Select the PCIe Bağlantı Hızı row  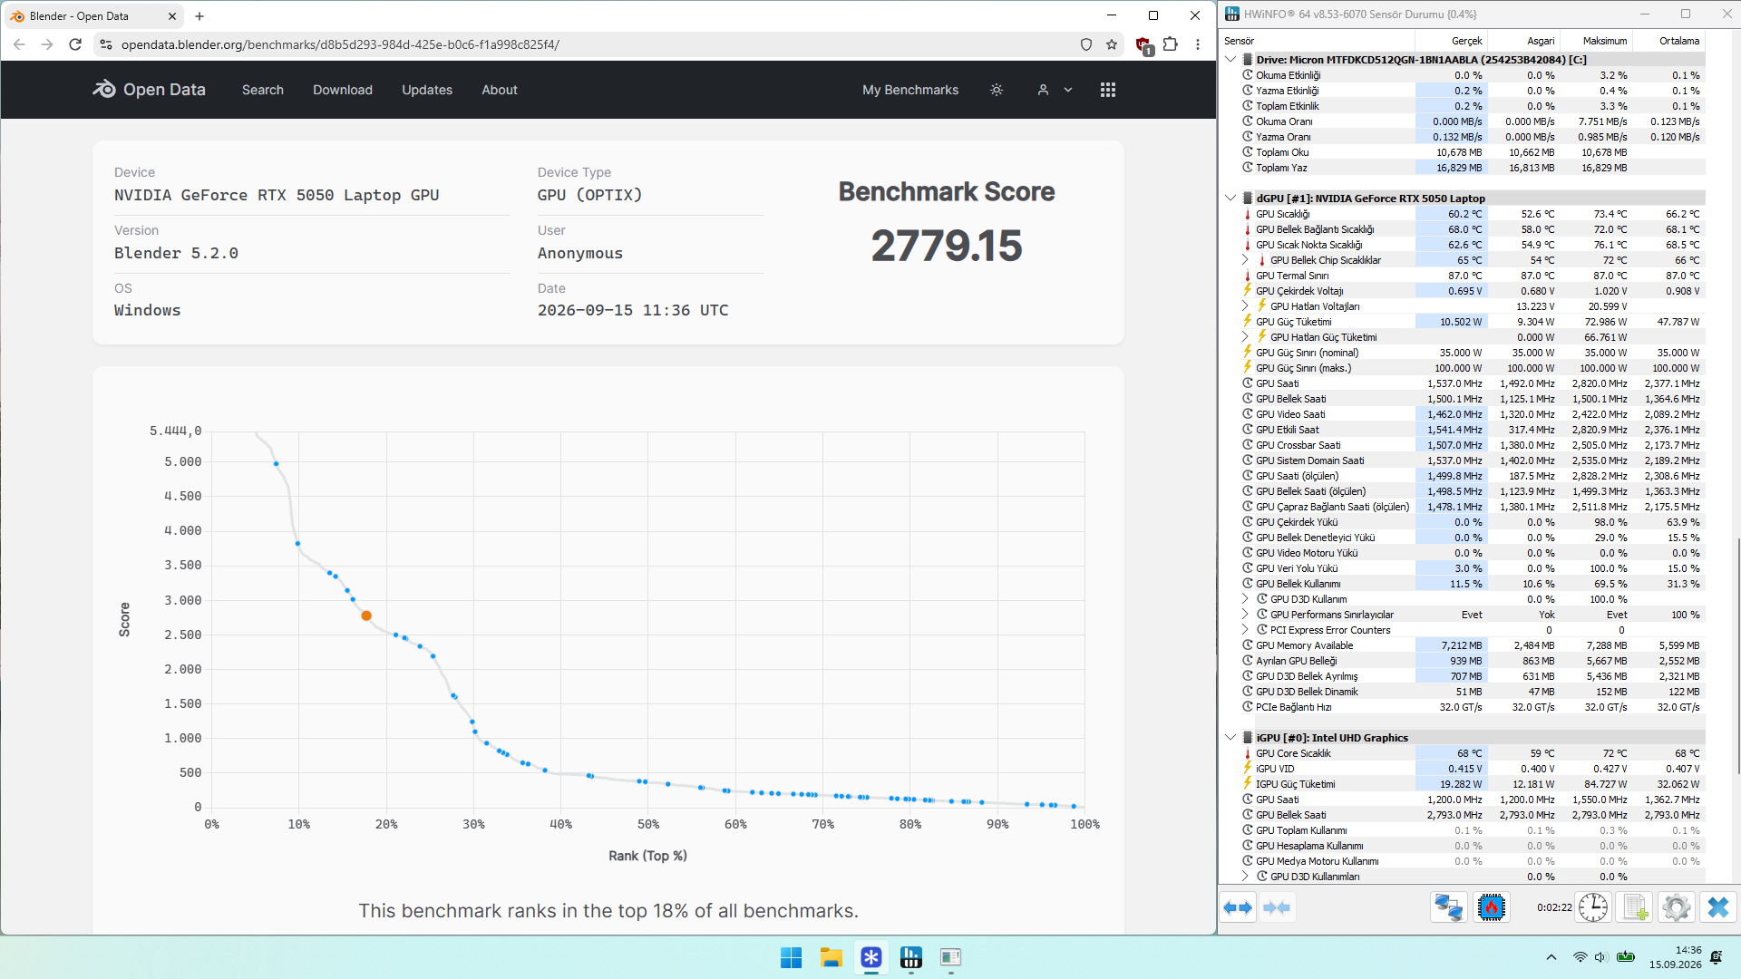tap(1464, 707)
